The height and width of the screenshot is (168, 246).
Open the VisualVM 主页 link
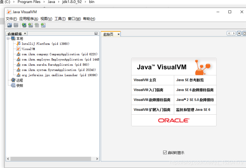145,80
